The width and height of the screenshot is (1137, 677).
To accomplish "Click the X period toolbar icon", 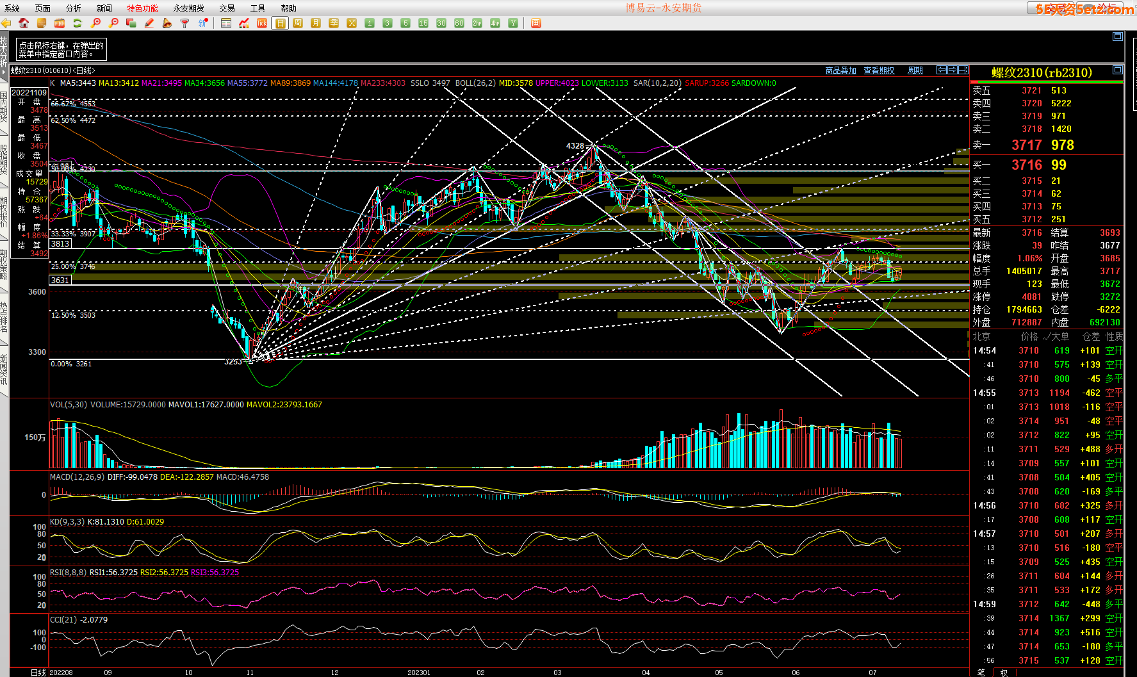I will (352, 23).
